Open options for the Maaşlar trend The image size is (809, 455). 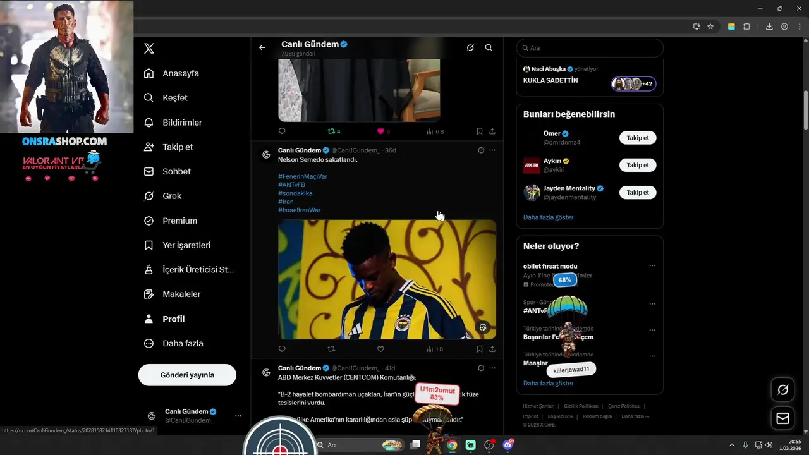tap(652, 356)
